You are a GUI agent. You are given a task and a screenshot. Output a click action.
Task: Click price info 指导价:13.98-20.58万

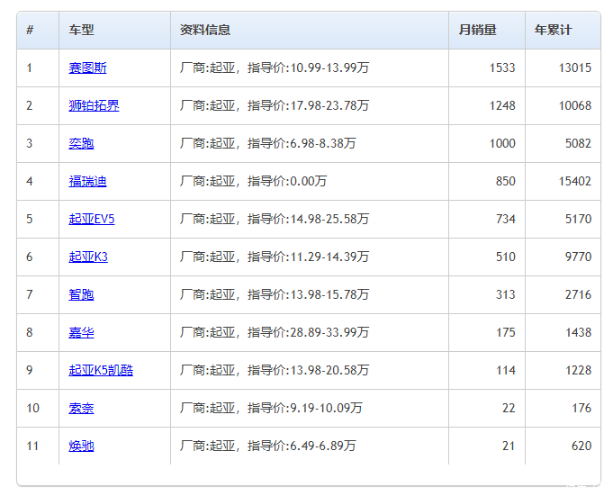pyautogui.click(x=308, y=370)
